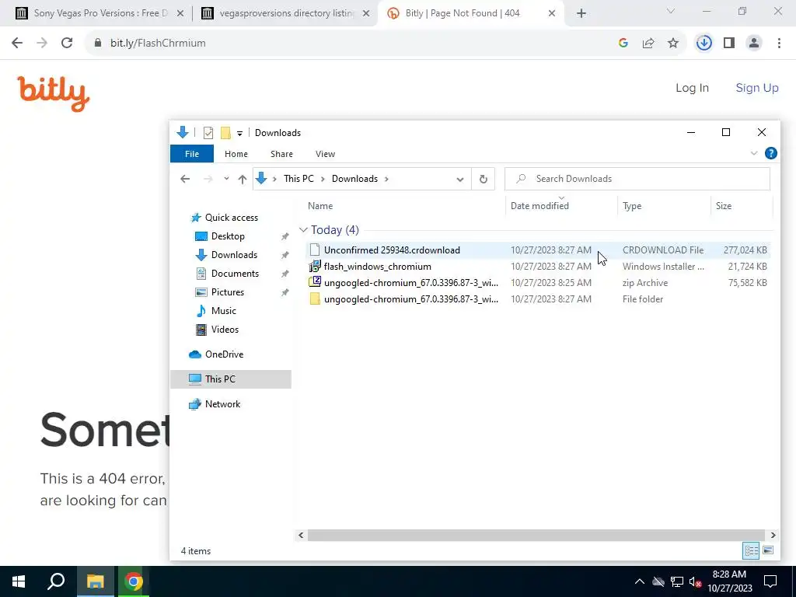Image resolution: width=796 pixels, height=597 pixels.
Task: Open a new Chrome tab
Action: click(581, 14)
